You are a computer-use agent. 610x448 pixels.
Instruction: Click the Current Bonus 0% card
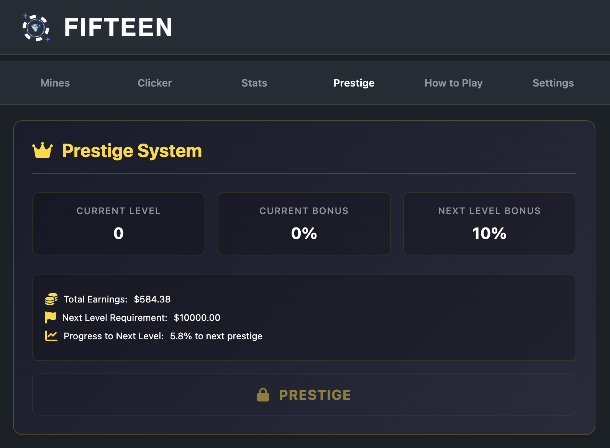pyautogui.click(x=304, y=224)
